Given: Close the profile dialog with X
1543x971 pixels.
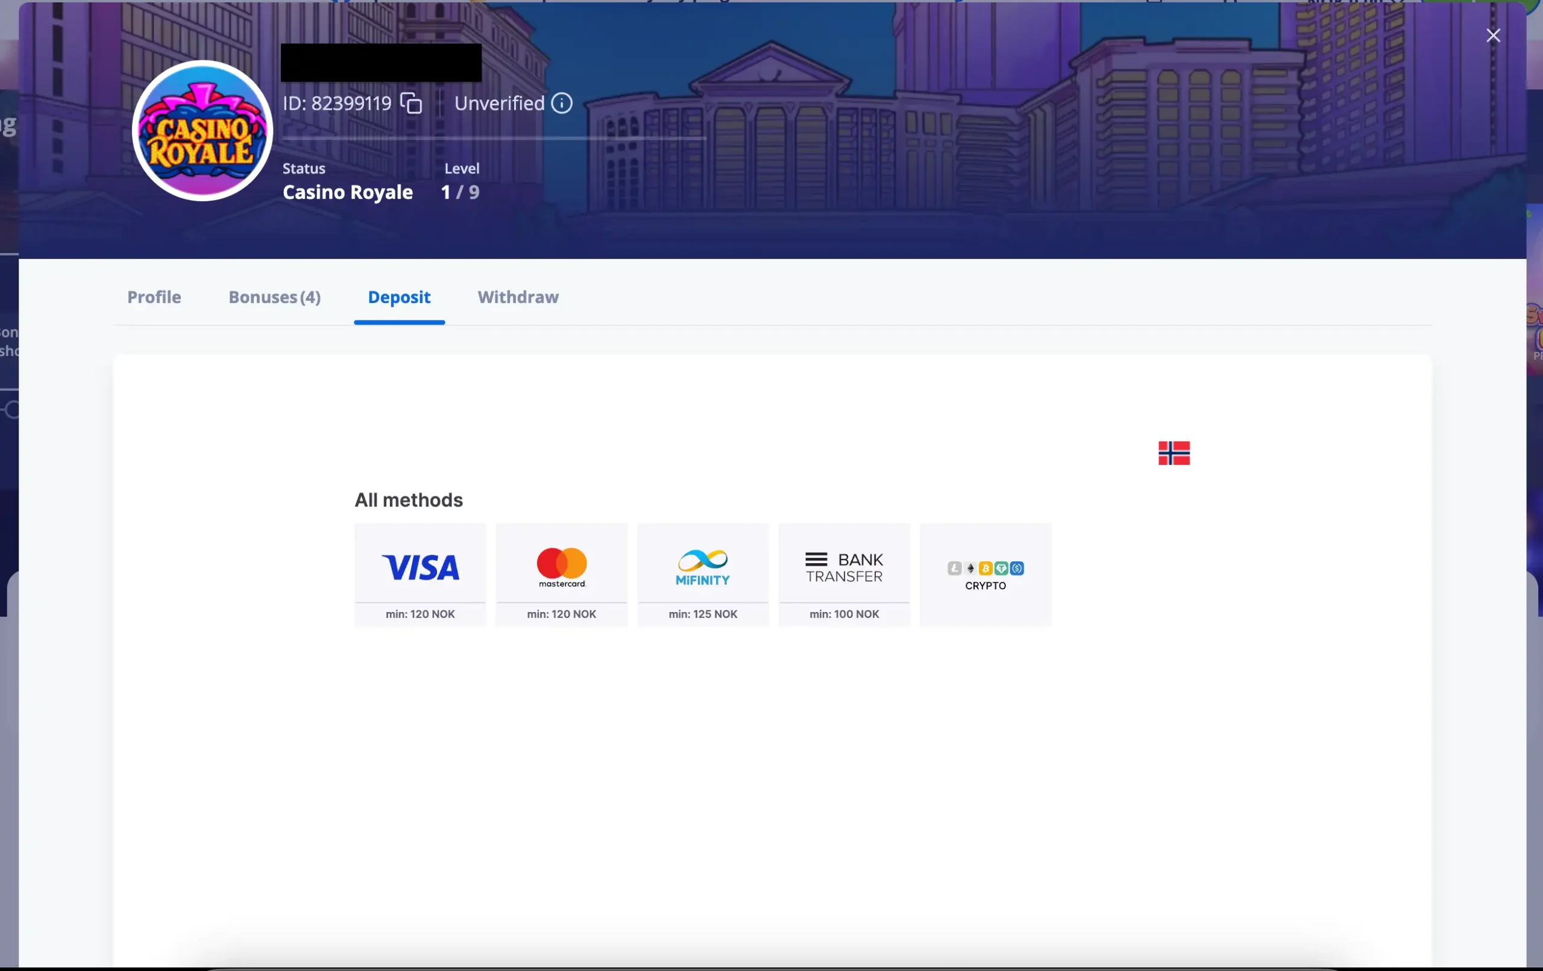Looking at the screenshot, I should pyautogui.click(x=1493, y=35).
